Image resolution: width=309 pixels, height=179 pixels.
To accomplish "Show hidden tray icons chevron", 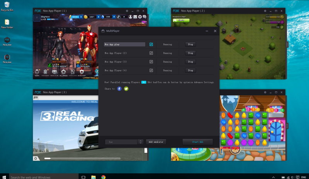I will [x=273, y=177].
